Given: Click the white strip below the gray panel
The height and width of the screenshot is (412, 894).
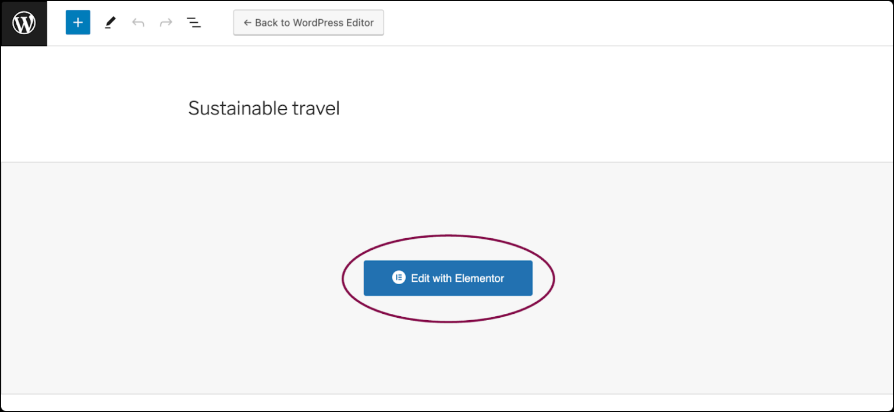Looking at the screenshot, I should point(447,402).
